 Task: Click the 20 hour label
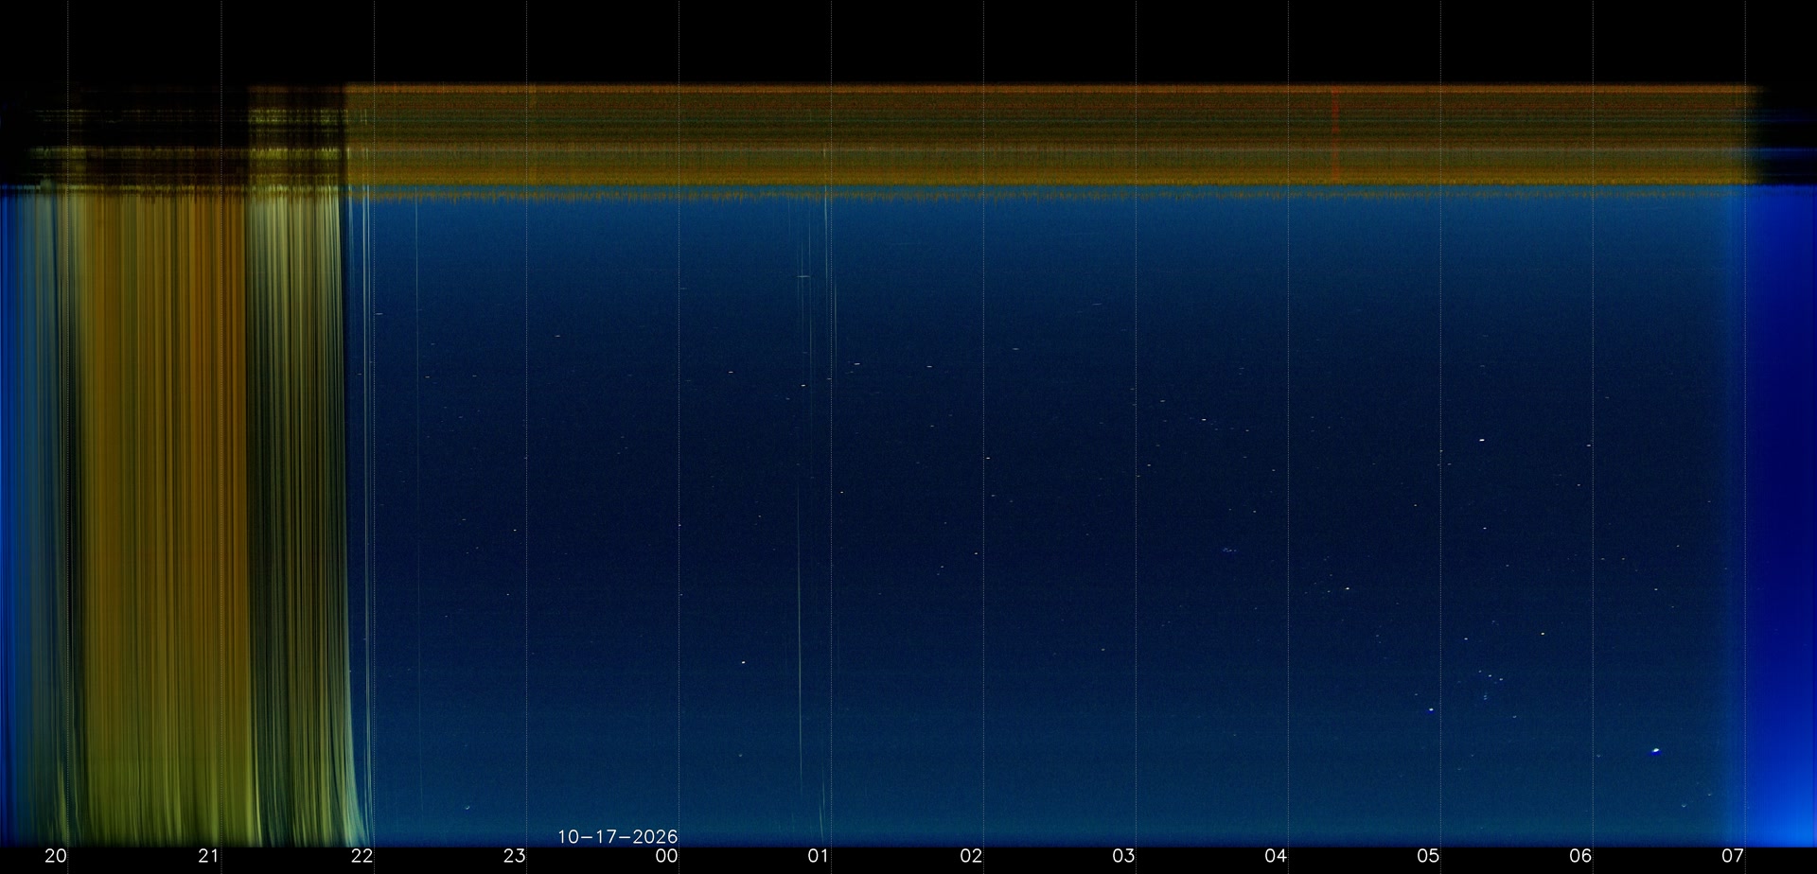56,856
